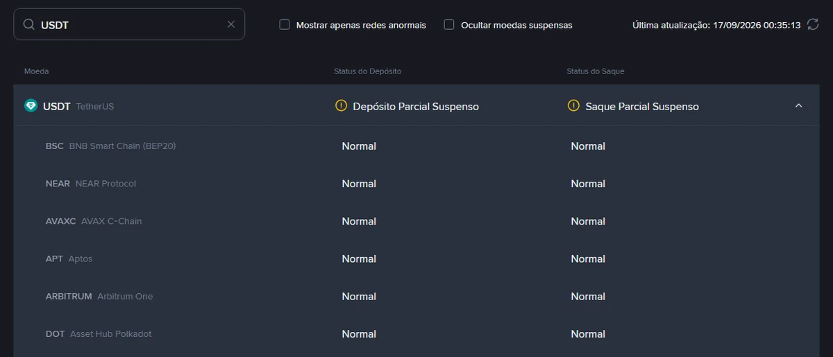Click APT deposit status "Normal"
This screenshot has width=833, height=357.
359,259
